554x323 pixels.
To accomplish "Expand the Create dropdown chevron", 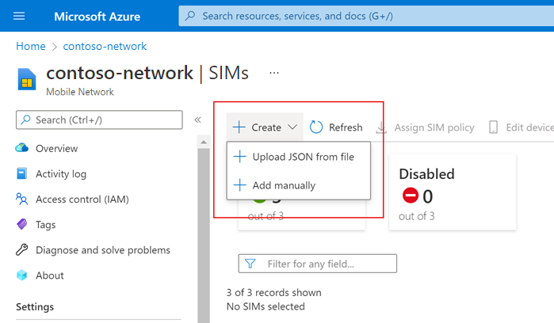I will pos(292,127).
